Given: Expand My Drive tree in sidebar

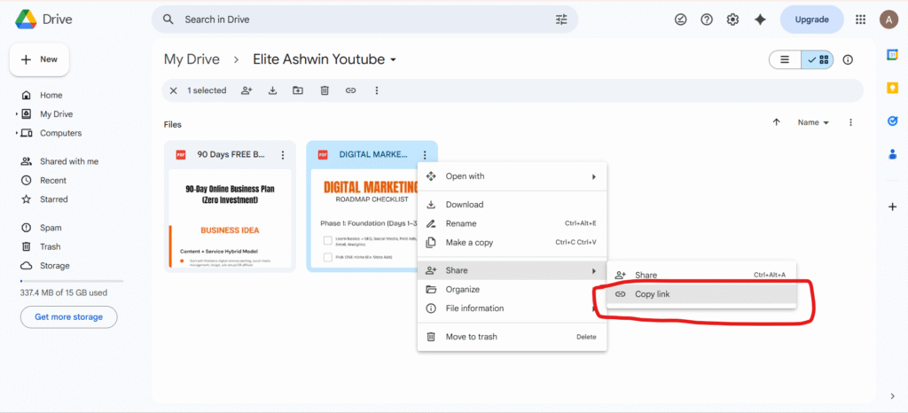Looking at the screenshot, I should [17, 114].
